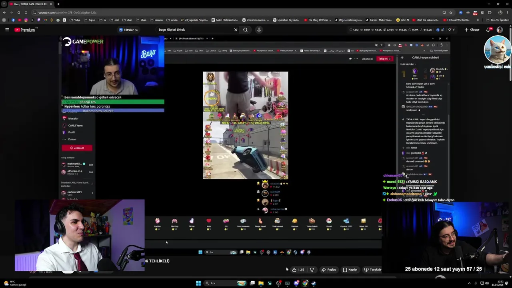Bookmark this page with the star

coord(451,12)
